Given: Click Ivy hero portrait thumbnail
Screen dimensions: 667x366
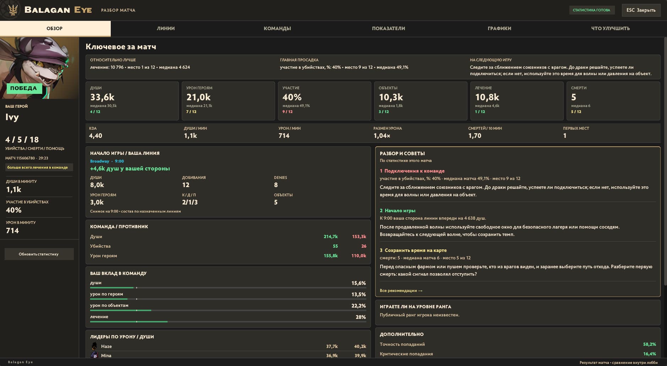Looking at the screenshot, I should pos(39,68).
